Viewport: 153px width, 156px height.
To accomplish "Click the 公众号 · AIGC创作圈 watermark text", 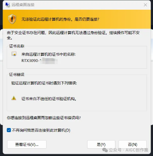I will coord(128,150).
